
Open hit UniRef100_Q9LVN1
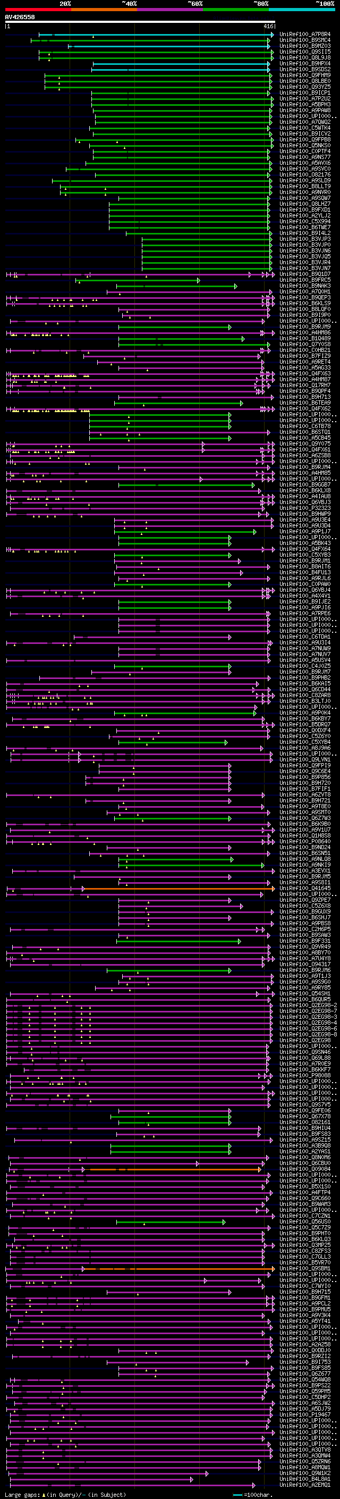(305, 760)
